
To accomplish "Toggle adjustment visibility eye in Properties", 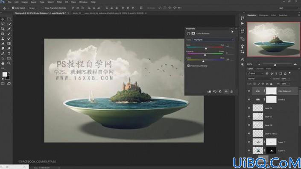I will tap(226, 92).
